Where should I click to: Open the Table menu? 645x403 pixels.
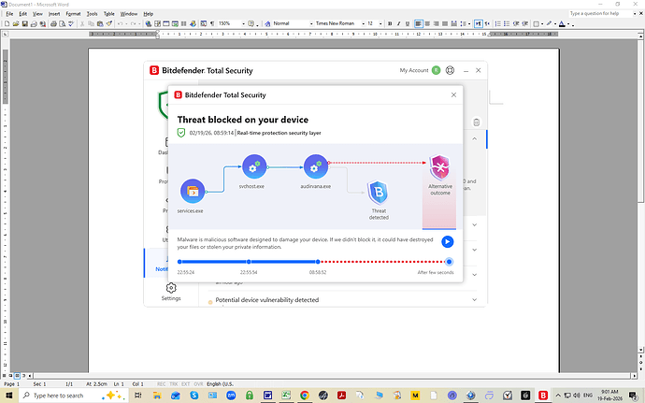pyautogui.click(x=108, y=14)
